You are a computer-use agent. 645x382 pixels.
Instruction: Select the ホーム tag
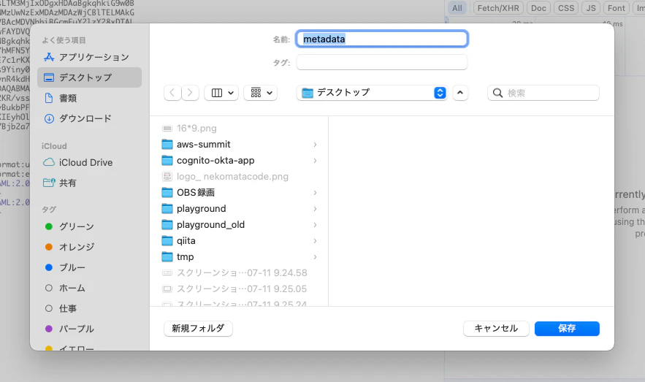click(x=89, y=288)
